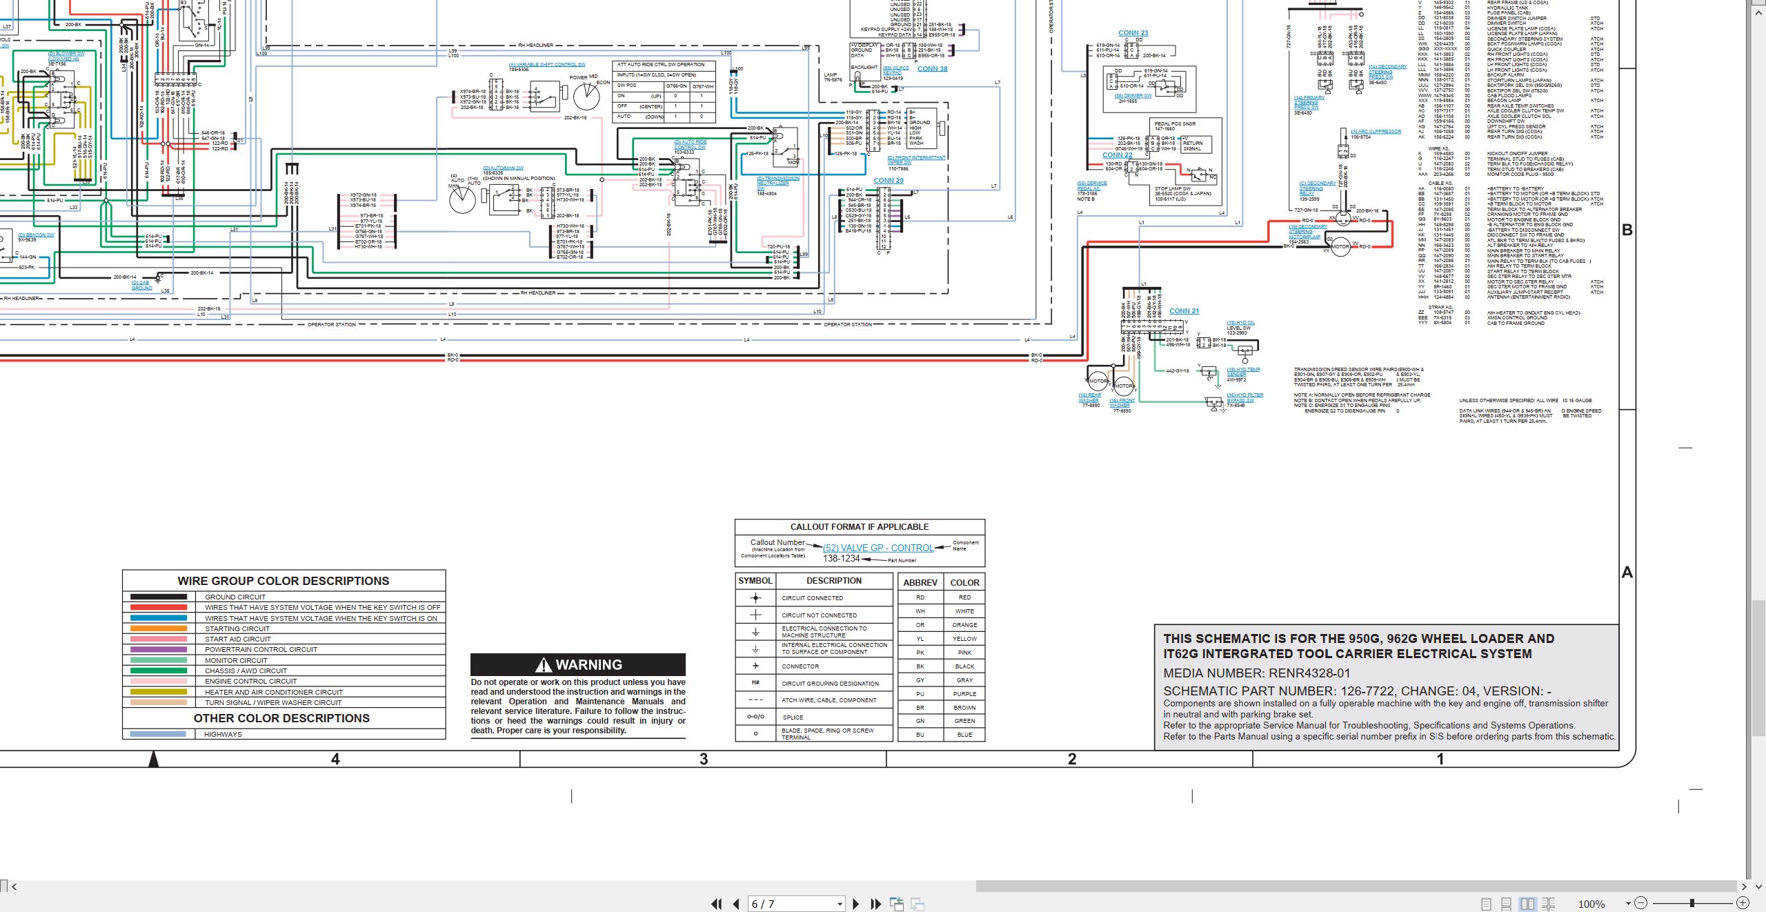Click the STARTING CIRCUIT orange color swatch
This screenshot has width=1766, height=912.
(158, 628)
